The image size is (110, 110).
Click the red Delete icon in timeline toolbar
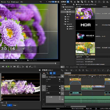(x=91, y=70)
